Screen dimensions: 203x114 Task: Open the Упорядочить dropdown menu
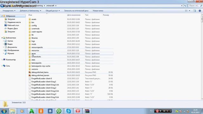tap(9, 11)
